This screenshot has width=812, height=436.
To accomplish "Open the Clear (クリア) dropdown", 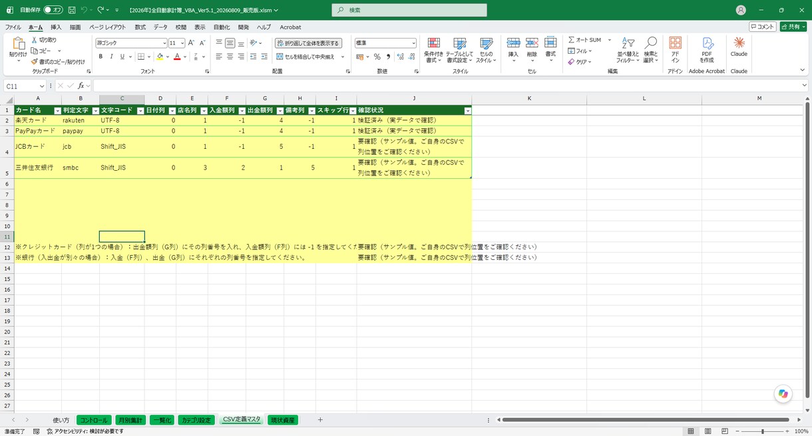I will 580,62.
